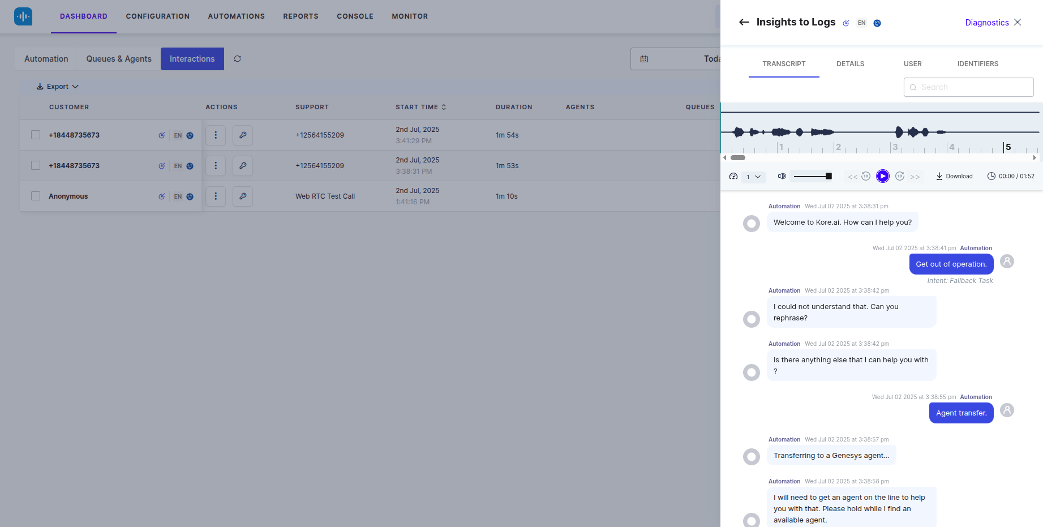Click the 'Get out of operation.' message bubble
The image size is (1043, 527).
click(951, 264)
